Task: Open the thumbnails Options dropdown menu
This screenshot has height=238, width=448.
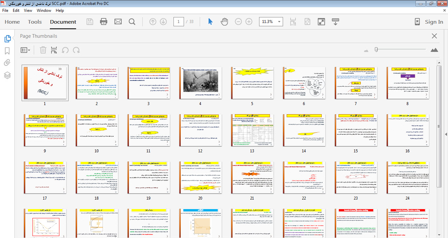Action: pyautogui.click(x=25, y=50)
